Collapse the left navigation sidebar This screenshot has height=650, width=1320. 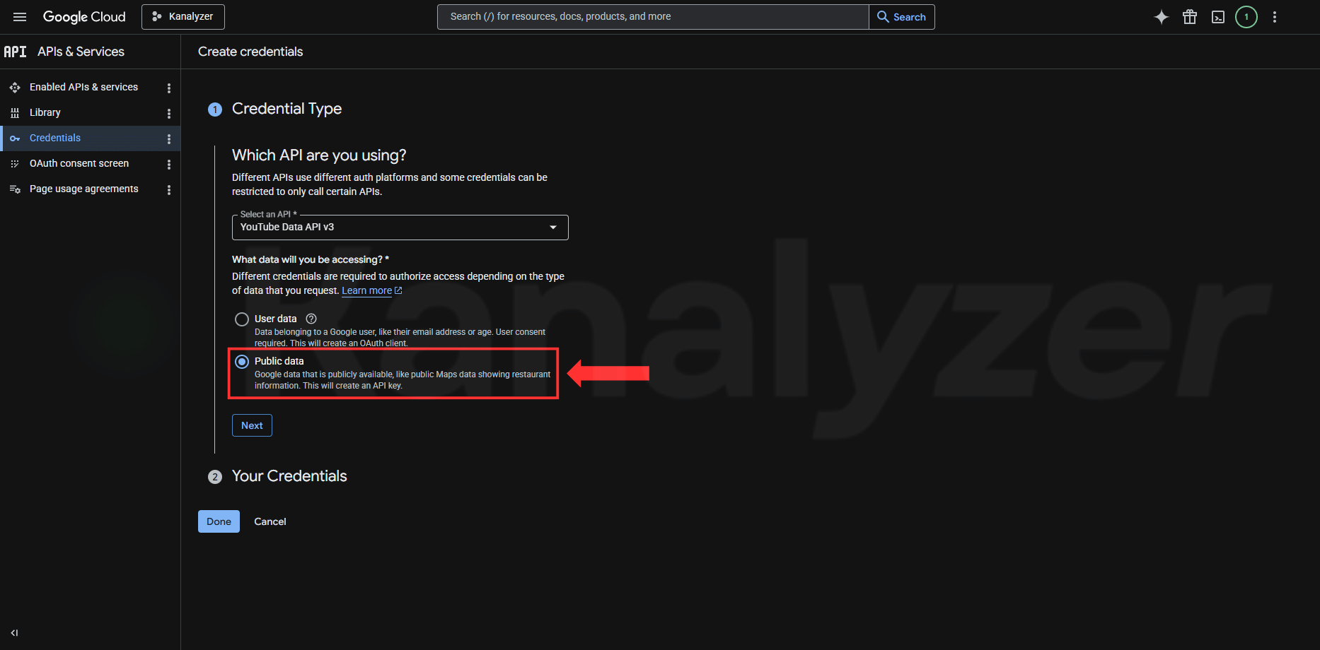point(14,633)
